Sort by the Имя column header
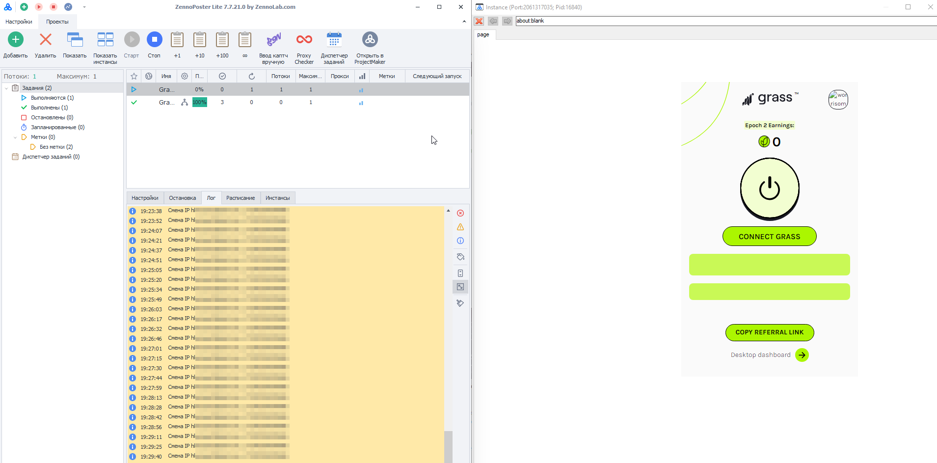This screenshot has height=463, width=937. (166, 76)
